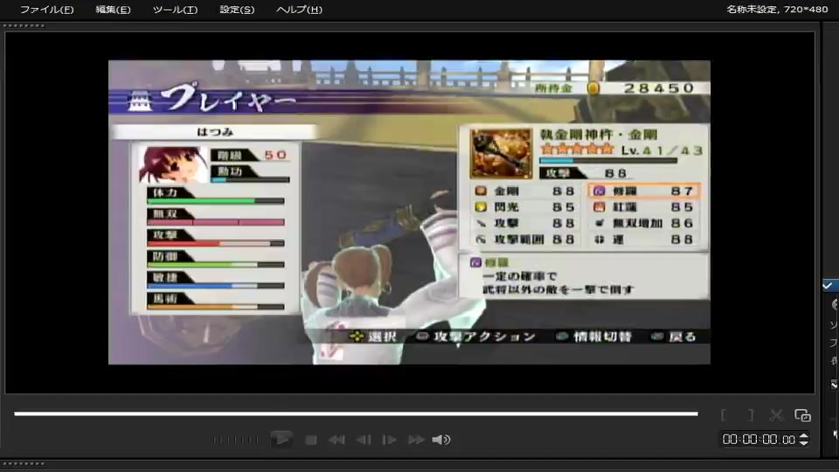Open the ツール(T) menu
Screen dimensions: 839x472
pos(175,10)
